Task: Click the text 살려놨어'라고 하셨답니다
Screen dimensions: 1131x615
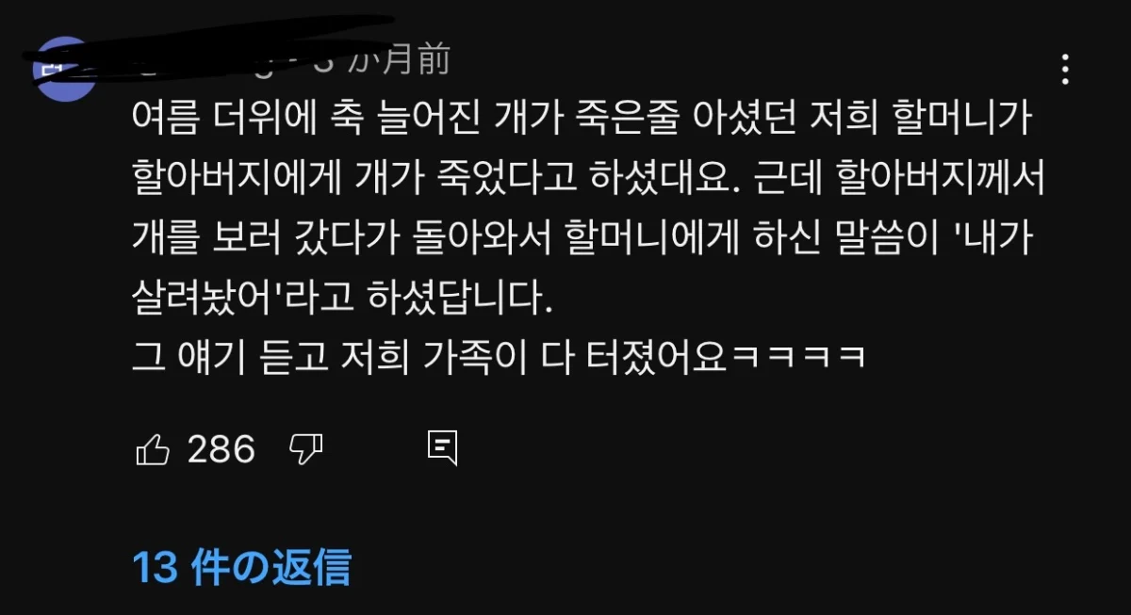Action: pyautogui.click(x=339, y=299)
